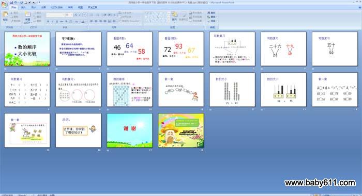Click the Undo icon in quick access toolbar
The height and width of the screenshot is (196, 362).
click(16, 2)
